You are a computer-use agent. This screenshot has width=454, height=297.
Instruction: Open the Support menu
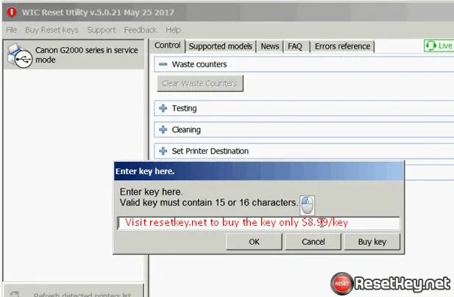[x=102, y=30]
